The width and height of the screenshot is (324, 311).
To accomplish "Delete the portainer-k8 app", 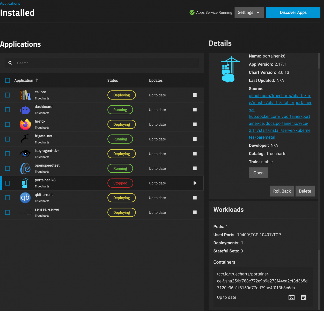I will coord(305,191).
